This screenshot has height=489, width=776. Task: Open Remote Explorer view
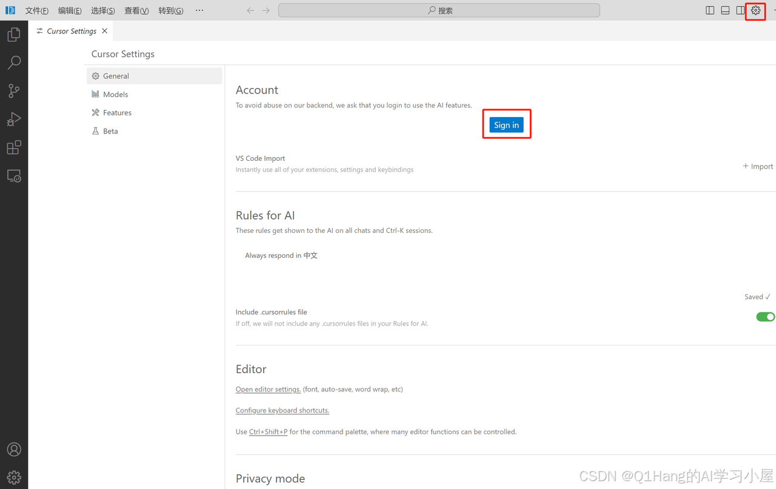(x=14, y=176)
